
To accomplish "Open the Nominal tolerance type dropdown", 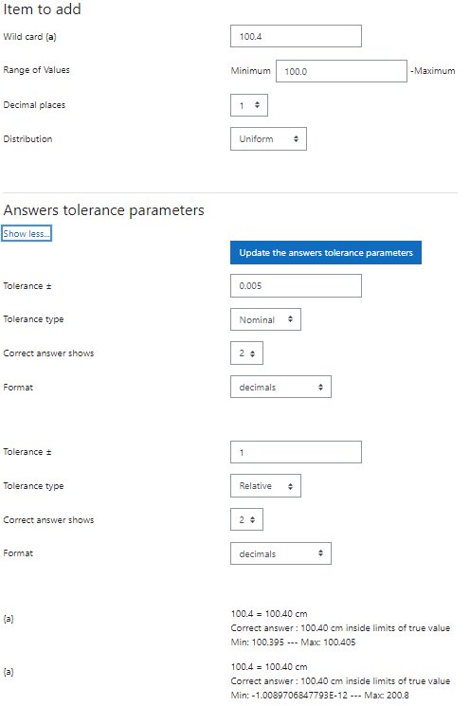I will point(265,319).
